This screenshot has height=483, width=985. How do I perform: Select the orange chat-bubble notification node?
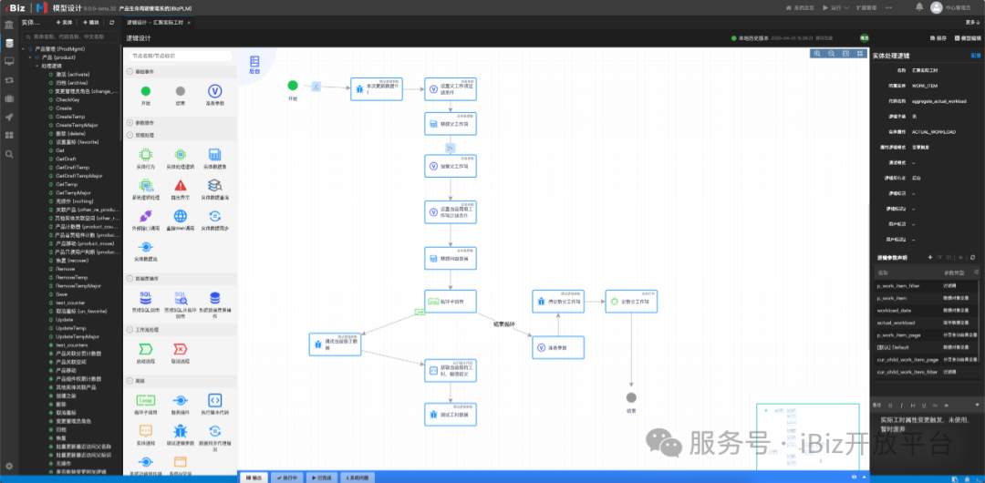(146, 431)
